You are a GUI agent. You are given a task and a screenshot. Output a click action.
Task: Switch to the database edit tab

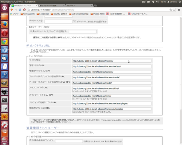pyautogui.click(x=52, y=5)
